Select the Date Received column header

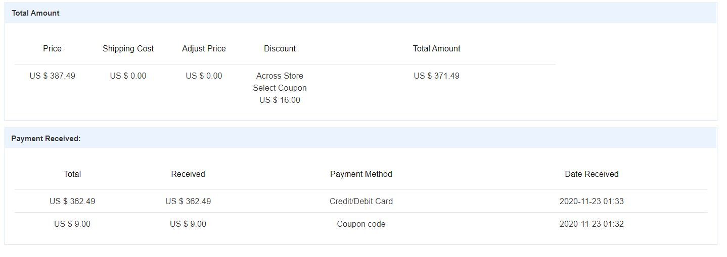[x=592, y=174]
